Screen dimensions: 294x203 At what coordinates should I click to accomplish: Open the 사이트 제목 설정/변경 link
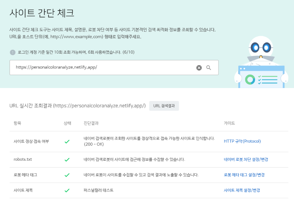pyautogui.click(x=242, y=190)
